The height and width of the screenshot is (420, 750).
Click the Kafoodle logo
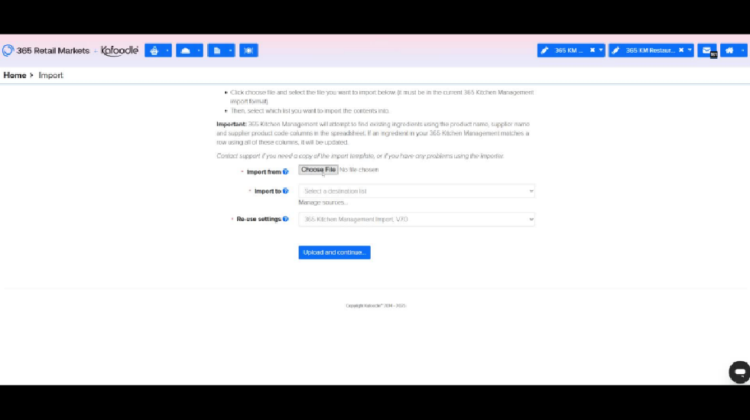point(120,50)
